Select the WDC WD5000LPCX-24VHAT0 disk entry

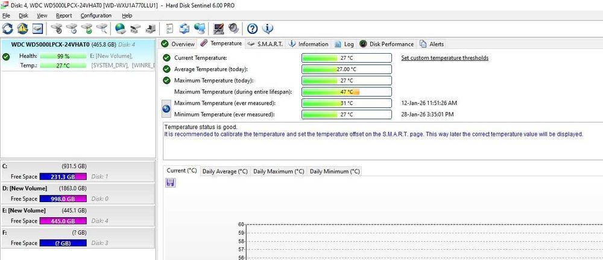point(78,55)
